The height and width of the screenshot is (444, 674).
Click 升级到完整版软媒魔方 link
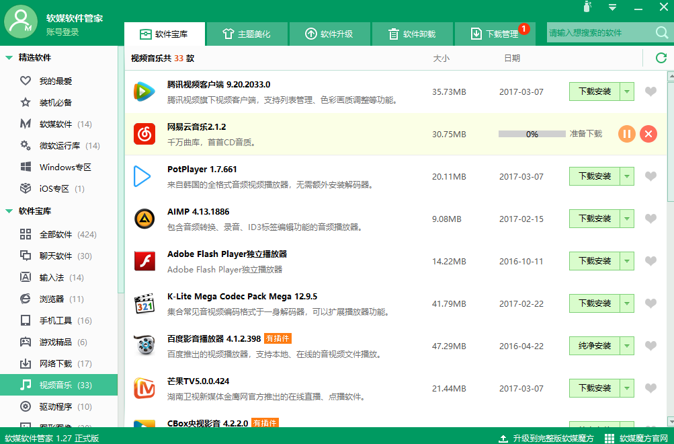point(547,438)
